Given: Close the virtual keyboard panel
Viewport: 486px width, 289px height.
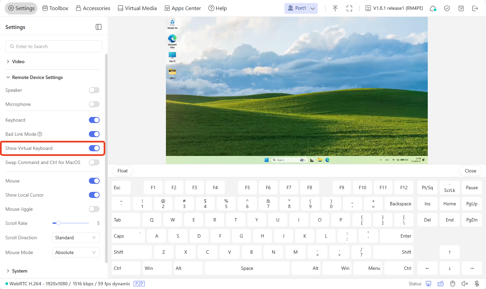Looking at the screenshot, I should point(471,171).
